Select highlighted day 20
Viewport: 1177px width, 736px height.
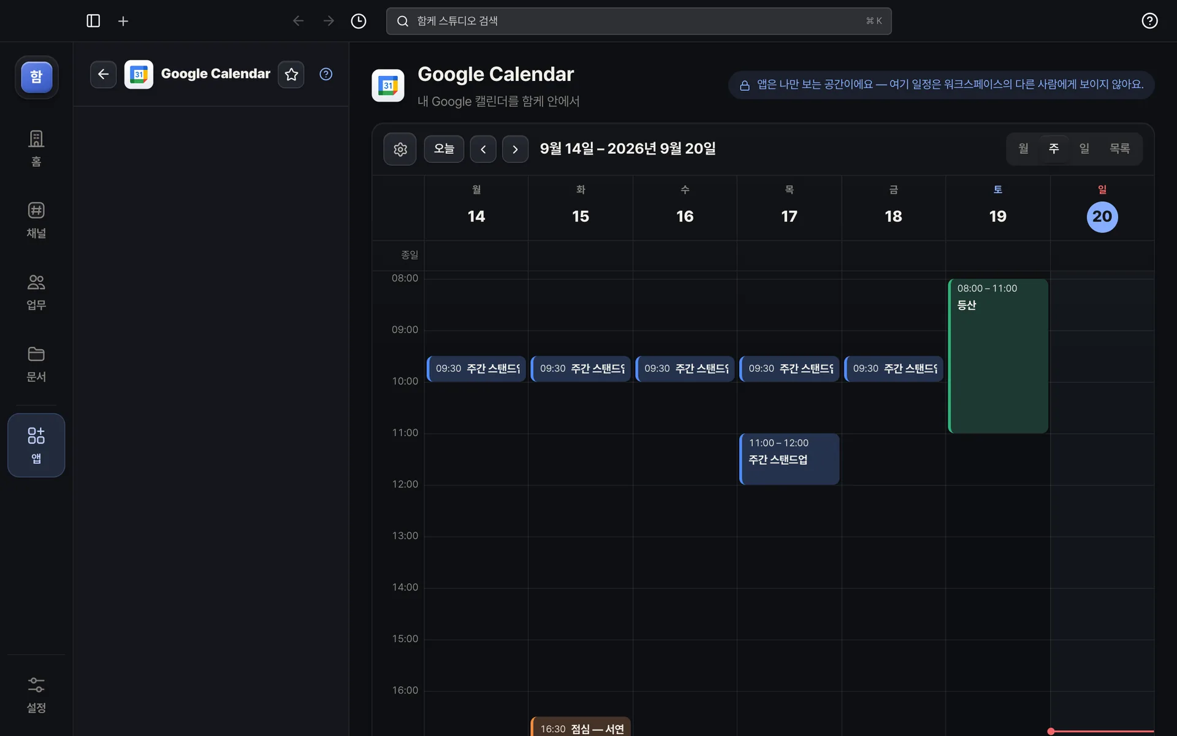pos(1102,217)
